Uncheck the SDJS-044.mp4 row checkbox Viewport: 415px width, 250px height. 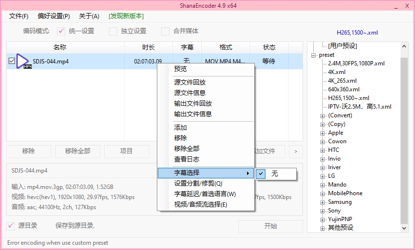click(x=12, y=61)
